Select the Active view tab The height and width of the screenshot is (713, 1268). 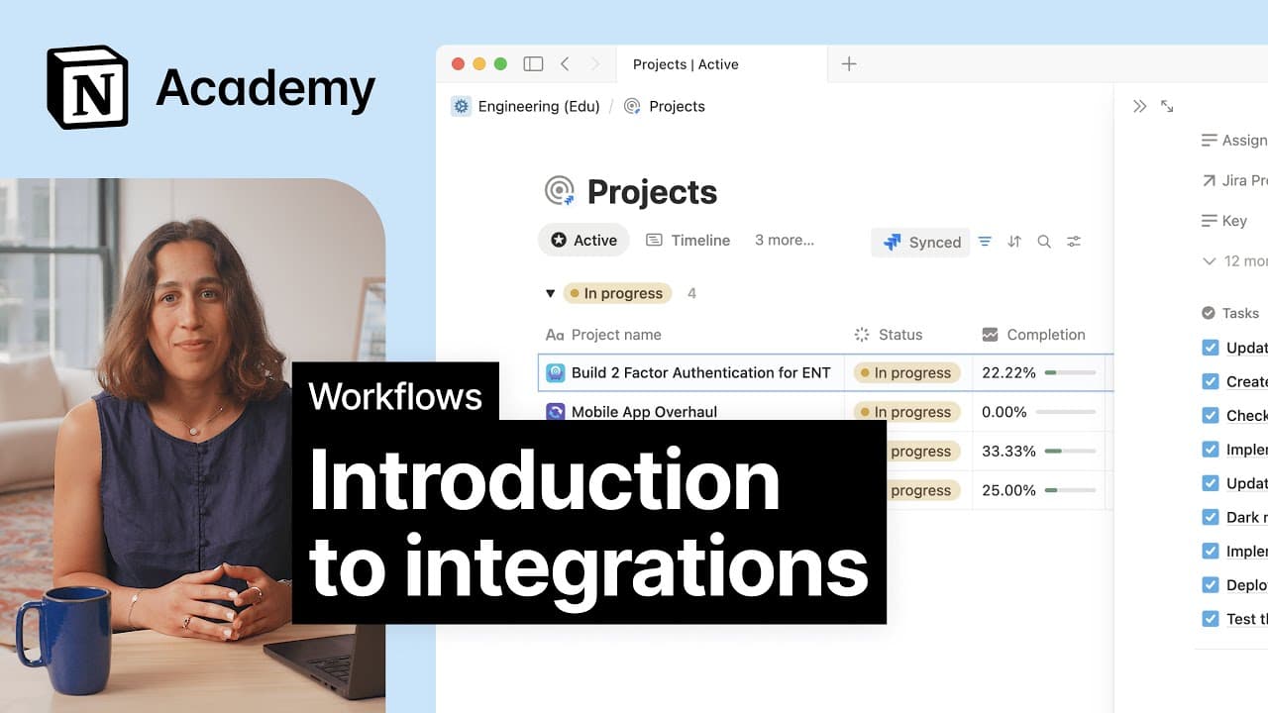tap(583, 241)
